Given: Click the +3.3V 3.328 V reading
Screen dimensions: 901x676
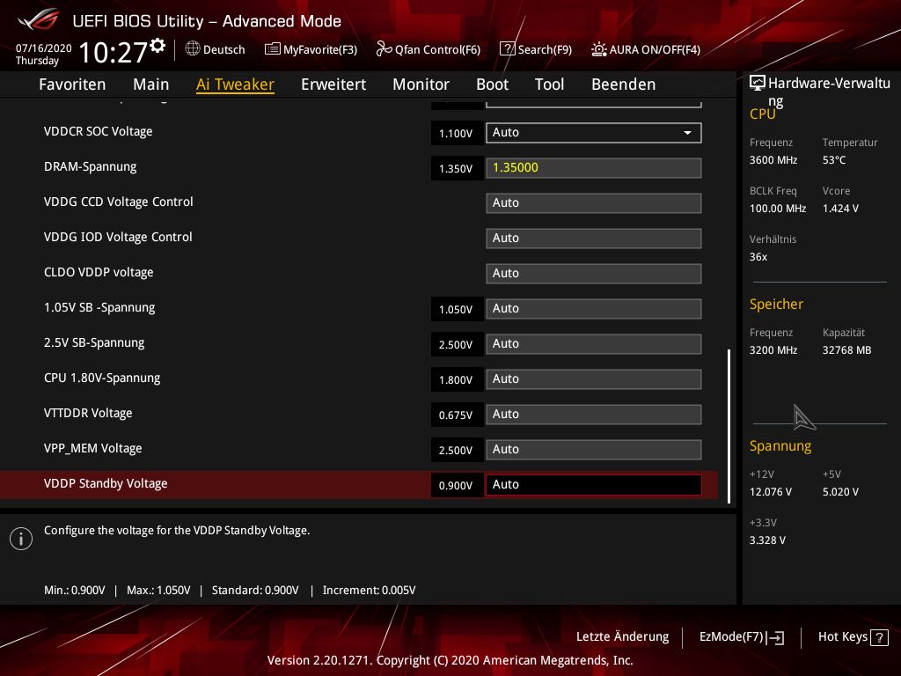Looking at the screenshot, I should [767, 540].
